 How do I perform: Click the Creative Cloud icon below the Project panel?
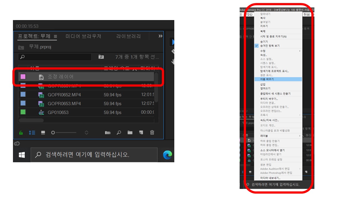(x=17, y=143)
